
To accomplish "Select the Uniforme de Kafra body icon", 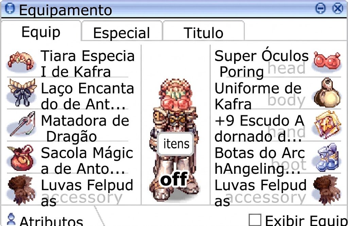I will (327, 93).
